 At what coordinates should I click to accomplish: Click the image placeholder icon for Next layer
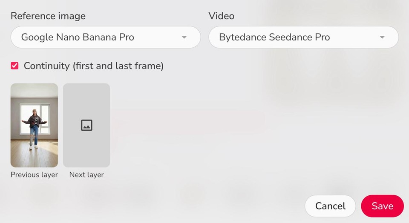[x=86, y=125]
